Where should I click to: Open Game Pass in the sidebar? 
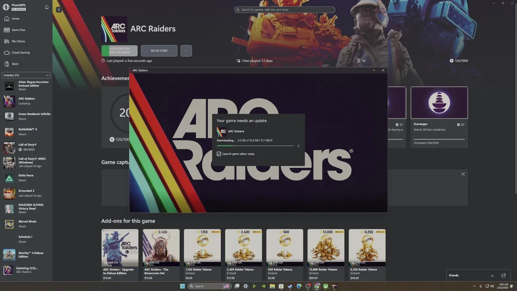[x=26, y=30]
